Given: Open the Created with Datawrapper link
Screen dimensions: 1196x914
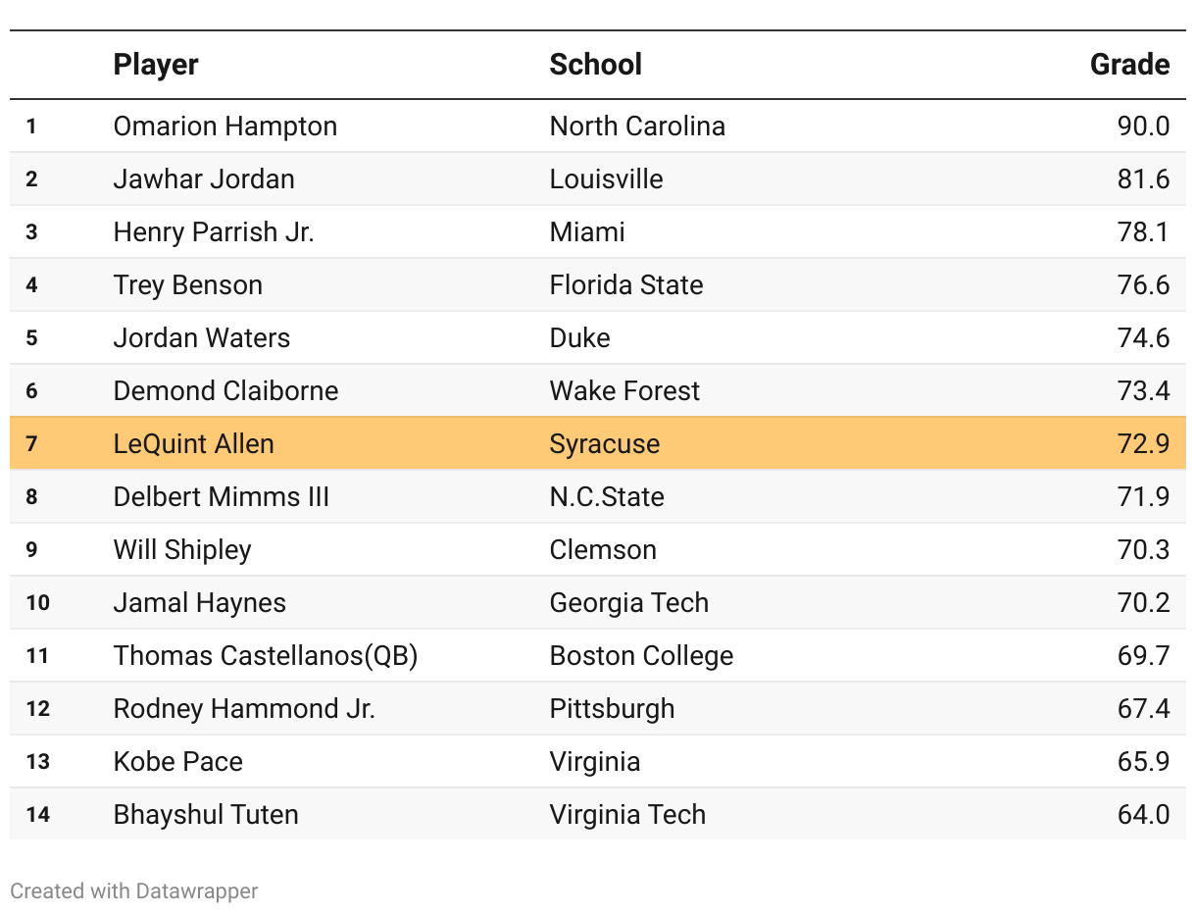Looking at the screenshot, I should pyautogui.click(x=134, y=891).
